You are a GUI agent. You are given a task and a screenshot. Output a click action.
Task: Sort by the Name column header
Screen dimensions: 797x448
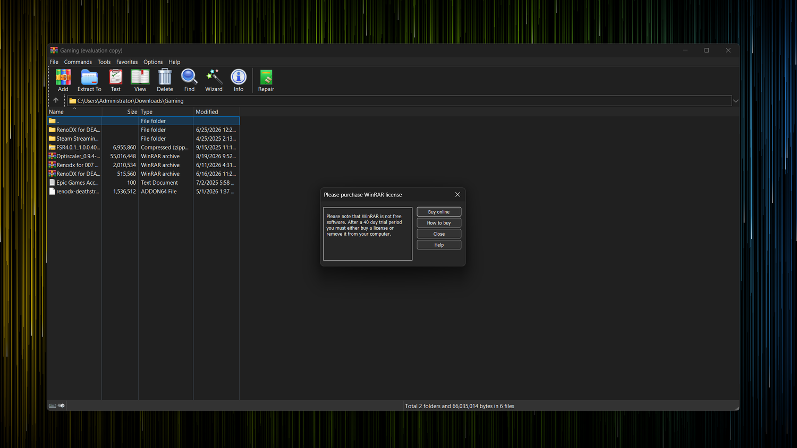(74, 112)
